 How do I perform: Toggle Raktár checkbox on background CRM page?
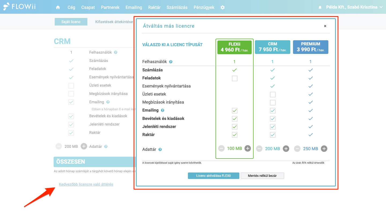point(71,133)
